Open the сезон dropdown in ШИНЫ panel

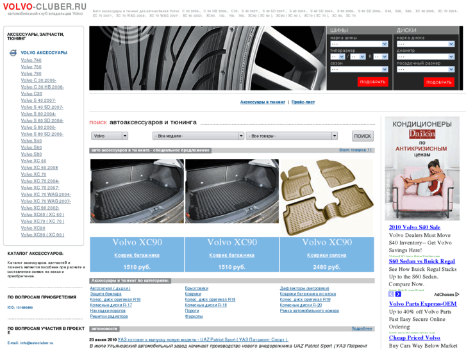click(x=360, y=69)
